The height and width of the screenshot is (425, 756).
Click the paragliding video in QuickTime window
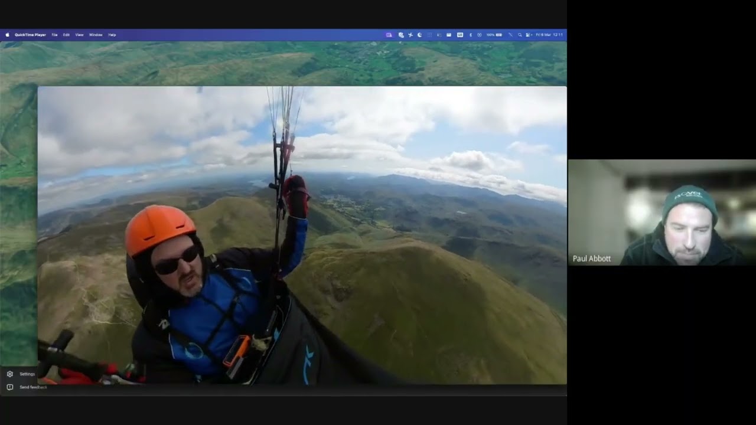point(302,236)
